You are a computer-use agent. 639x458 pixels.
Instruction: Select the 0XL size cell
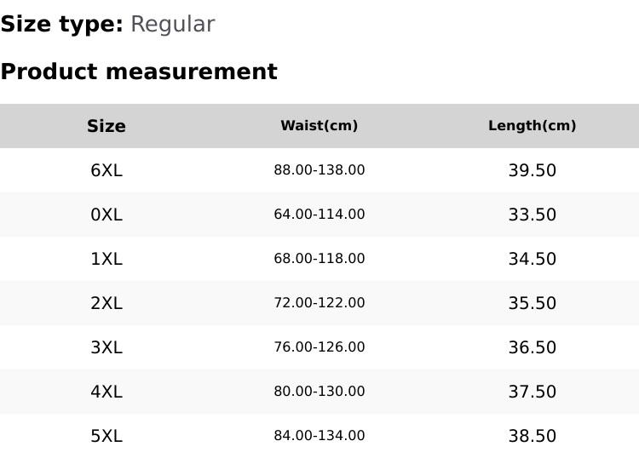[106, 215]
